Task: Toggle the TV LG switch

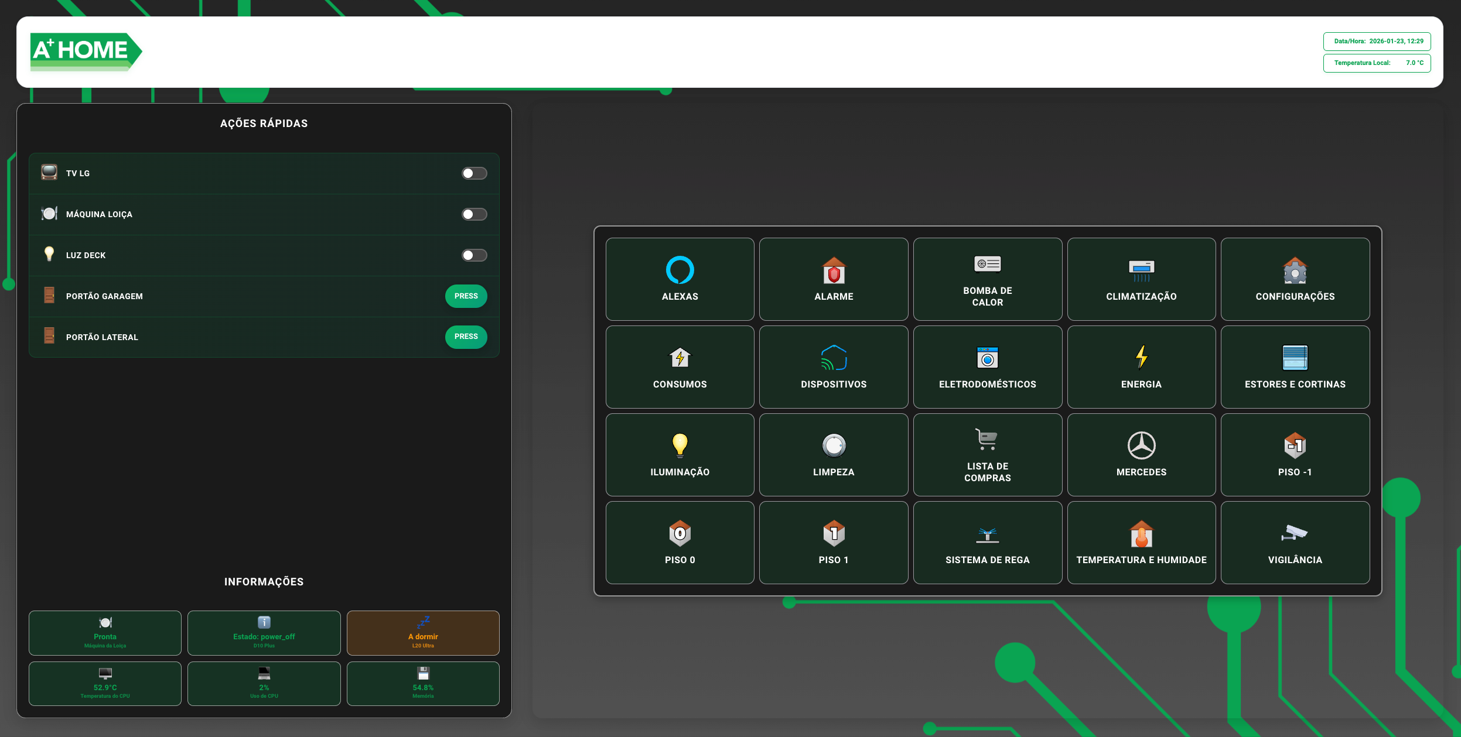Action: click(474, 173)
